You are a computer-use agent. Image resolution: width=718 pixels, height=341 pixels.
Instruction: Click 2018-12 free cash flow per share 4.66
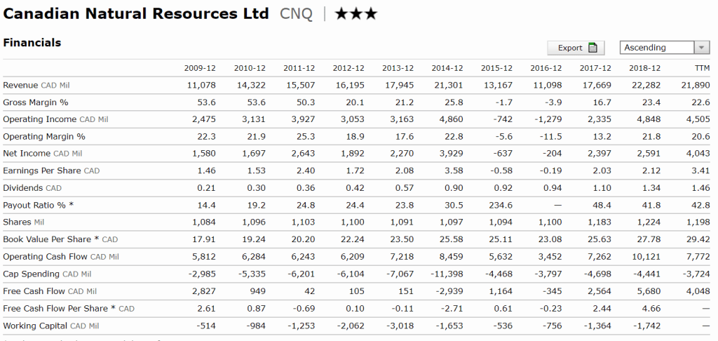tap(651, 309)
